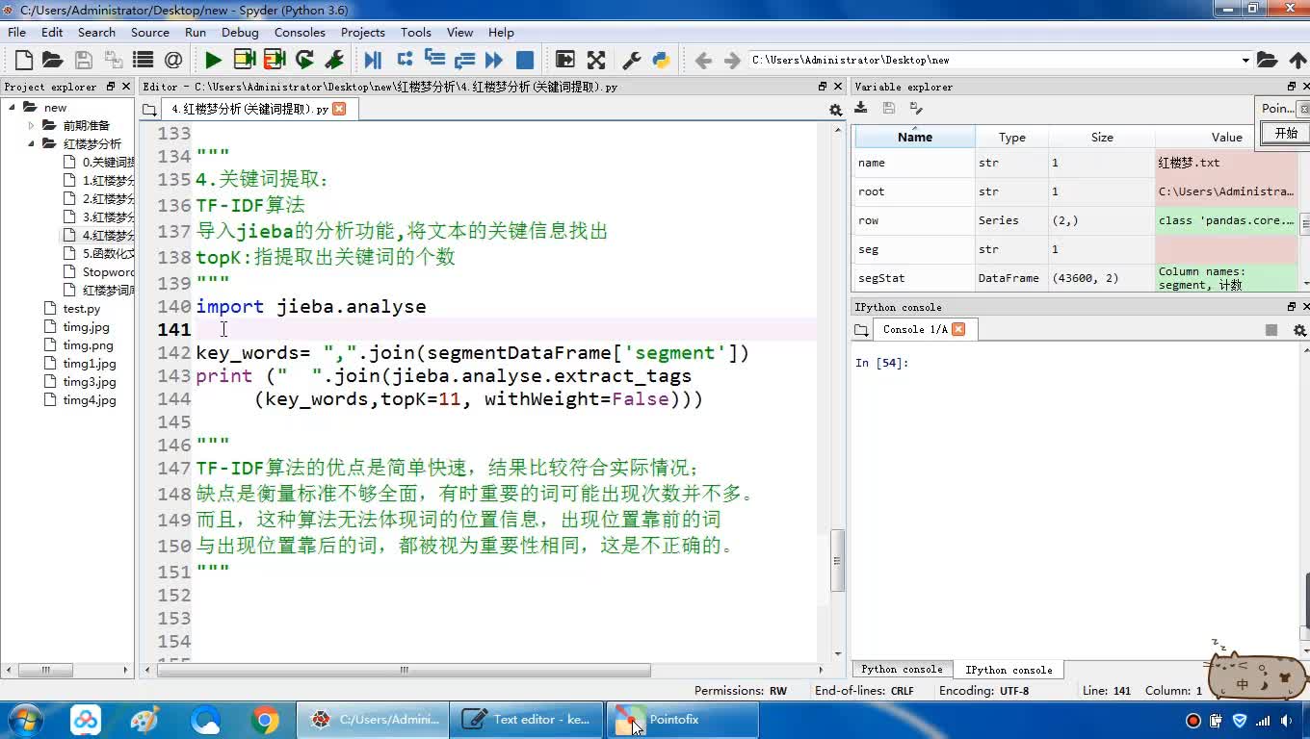Open Chrome from the taskbar

click(265, 720)
